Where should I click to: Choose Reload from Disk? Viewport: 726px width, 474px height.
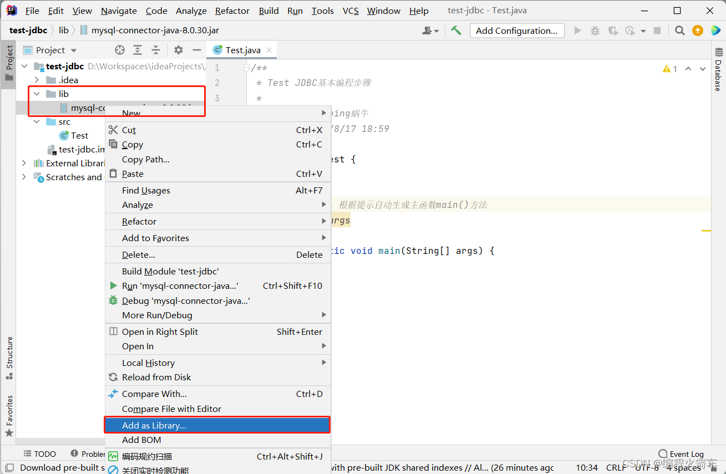(217, 377)
